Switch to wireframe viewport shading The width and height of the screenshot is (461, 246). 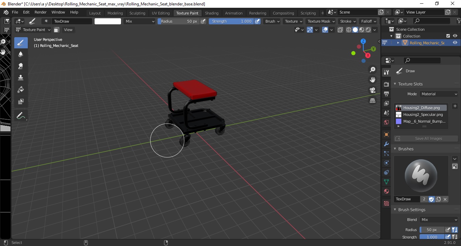click(349, 30)
